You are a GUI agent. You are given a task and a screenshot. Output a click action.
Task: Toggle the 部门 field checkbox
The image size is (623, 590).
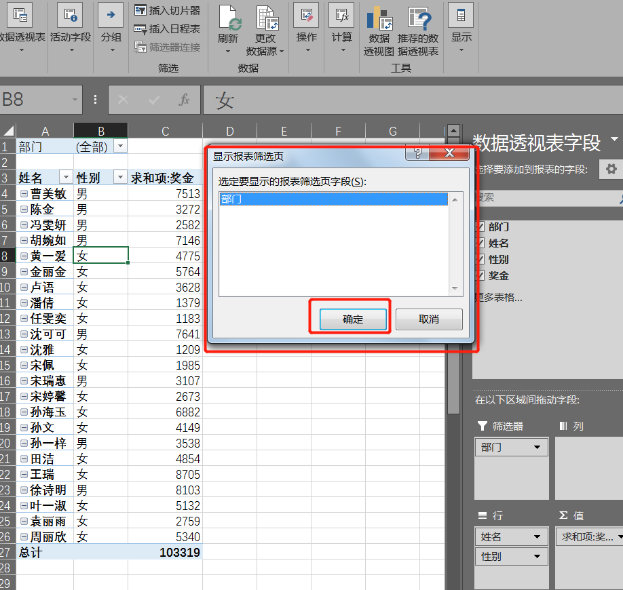480,227
